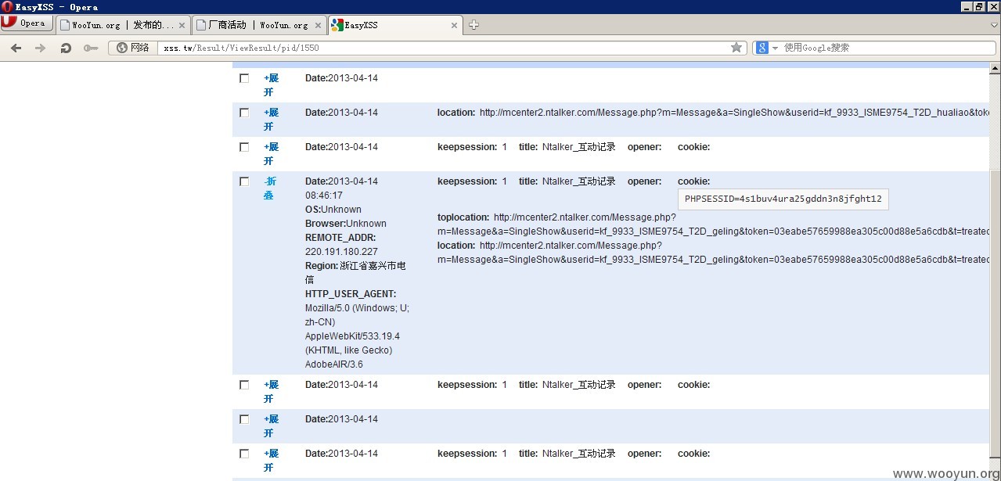This screenshot has width=1001, height=481.
Task: Tick checkbox of the bottommost result row
Action: point(244,454)
